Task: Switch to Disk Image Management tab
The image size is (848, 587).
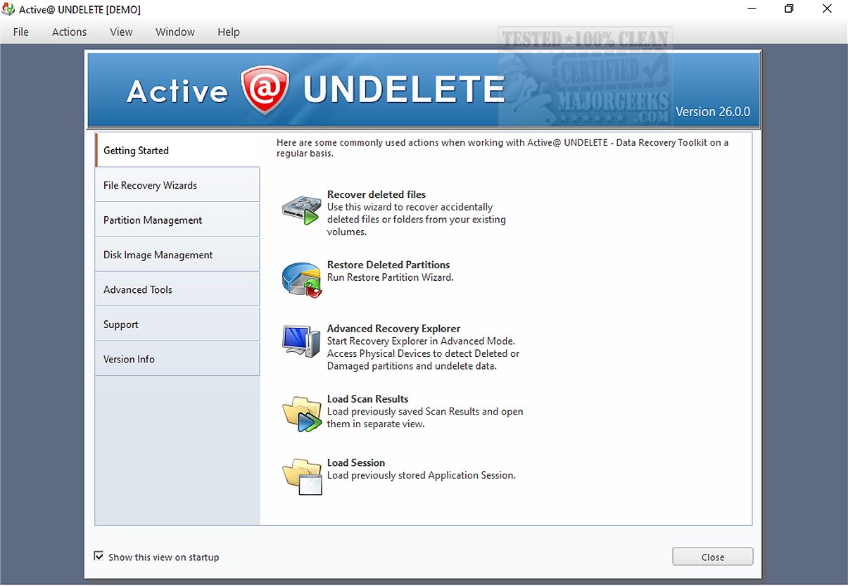Action: pos(177,255)
